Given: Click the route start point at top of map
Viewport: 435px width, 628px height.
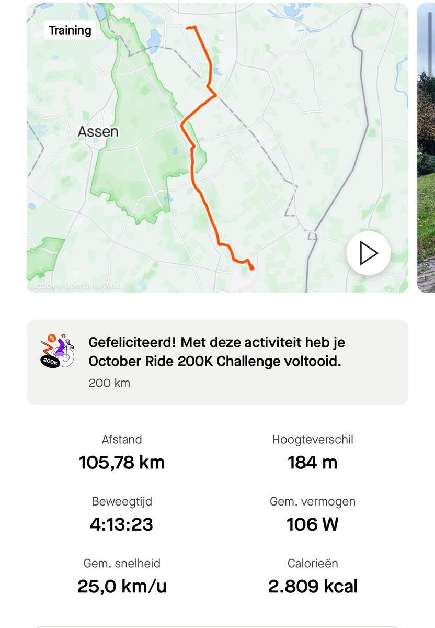Looking at the screenshot, I should (188, 27).
